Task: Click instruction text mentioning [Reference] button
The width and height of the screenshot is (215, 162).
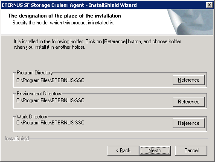Action: point(97,41)
